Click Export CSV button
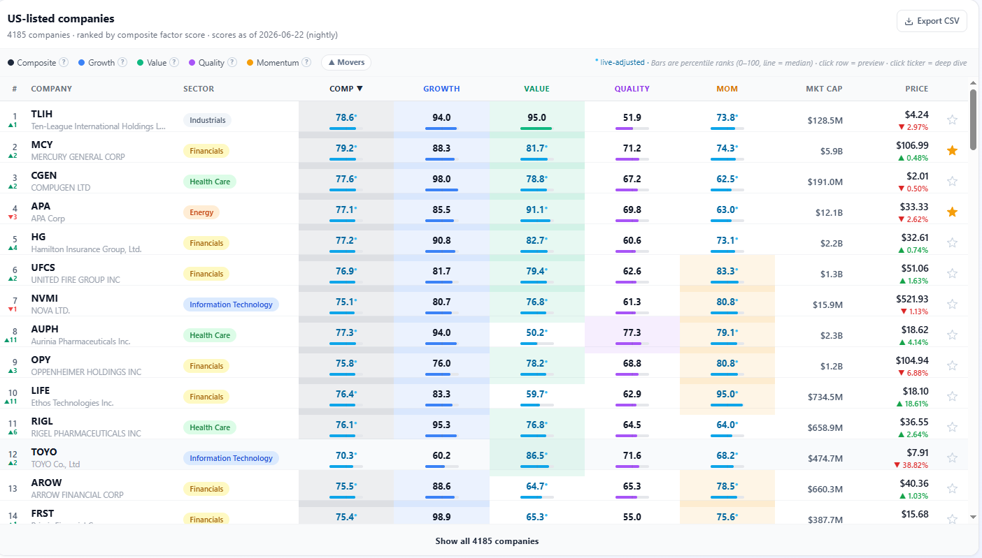982x558 pixels. point(932,21)
